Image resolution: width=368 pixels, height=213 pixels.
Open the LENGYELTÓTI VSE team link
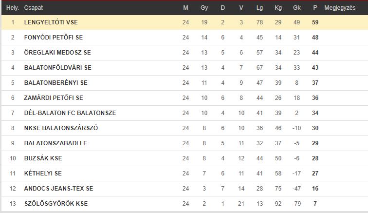[51, 22]
